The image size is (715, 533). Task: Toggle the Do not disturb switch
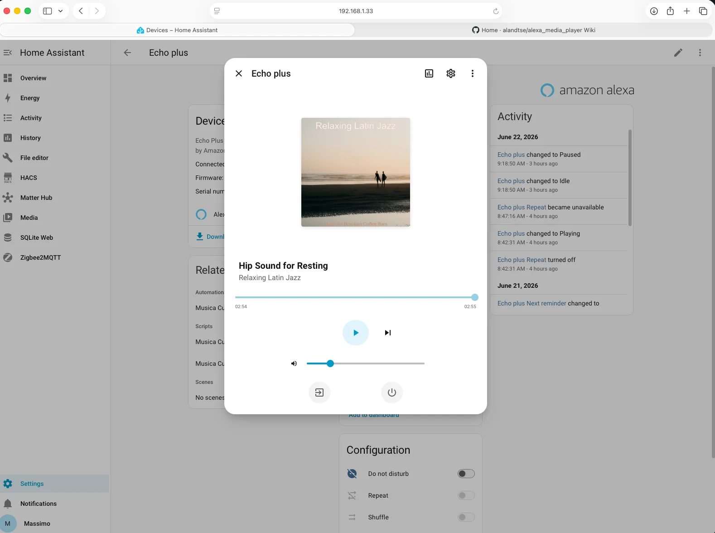pyautogui.click(x=466, y=474)
